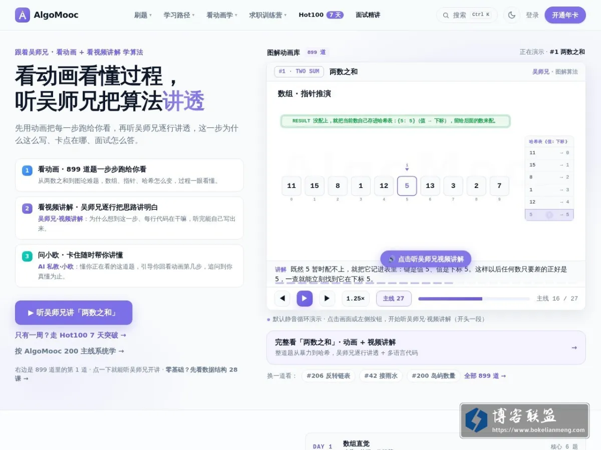Click the AlgoMooc logo icon
601x450 pixels.
tap(23, 15)
